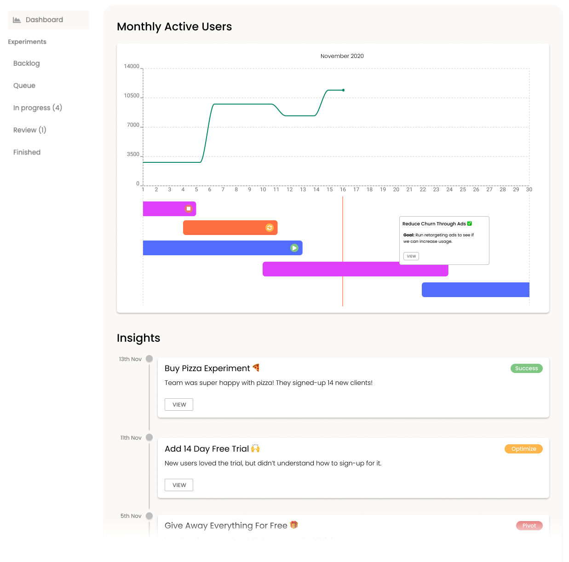Click VIEW on Add 14 Day Free Trial card
Image resolution: width=569 pixels, height=562 pixels.
179,485
